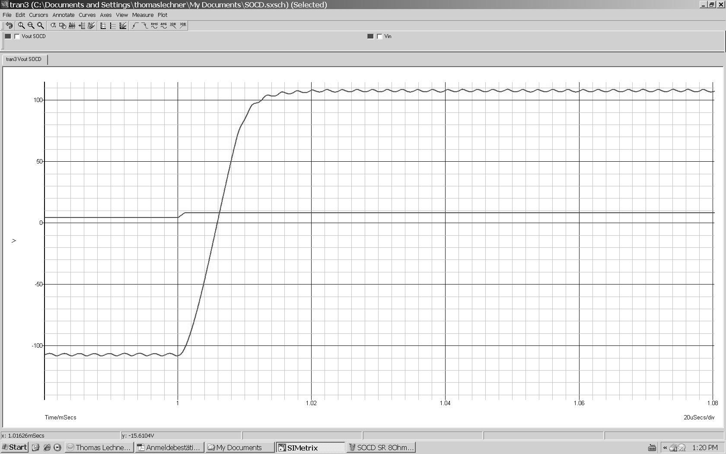Click the New Grid toolbar icon
Viewport: 726px width, 454px height.
(x=103, y=26)
